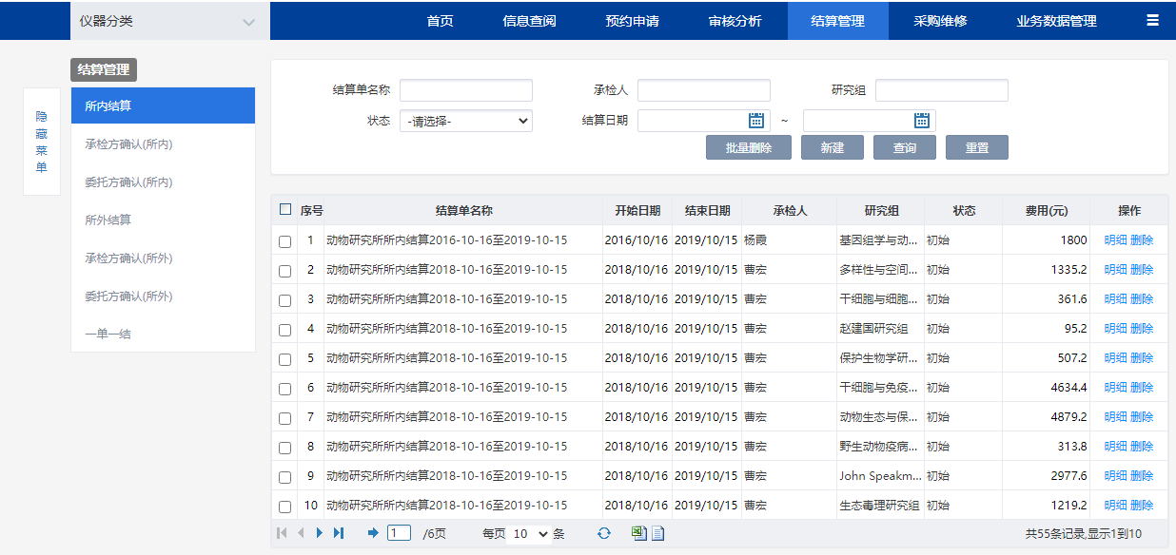This screenshot has height=555, width=1176.
Task: Open the 状态 status dropdown
Action: 466,121
